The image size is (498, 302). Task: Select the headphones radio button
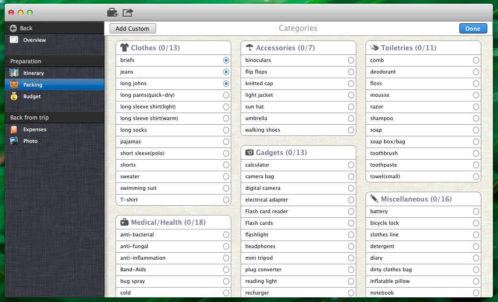(351, 246)
